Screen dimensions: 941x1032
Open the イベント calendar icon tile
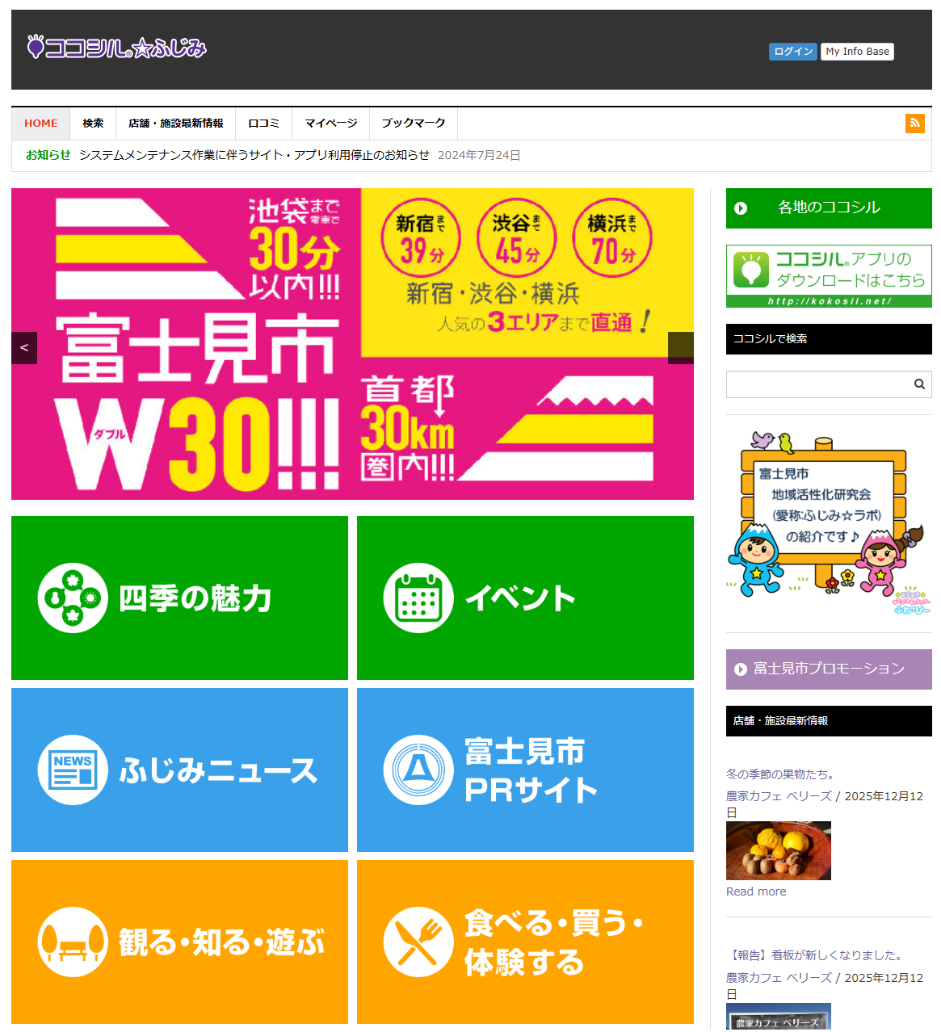(525, 598)
